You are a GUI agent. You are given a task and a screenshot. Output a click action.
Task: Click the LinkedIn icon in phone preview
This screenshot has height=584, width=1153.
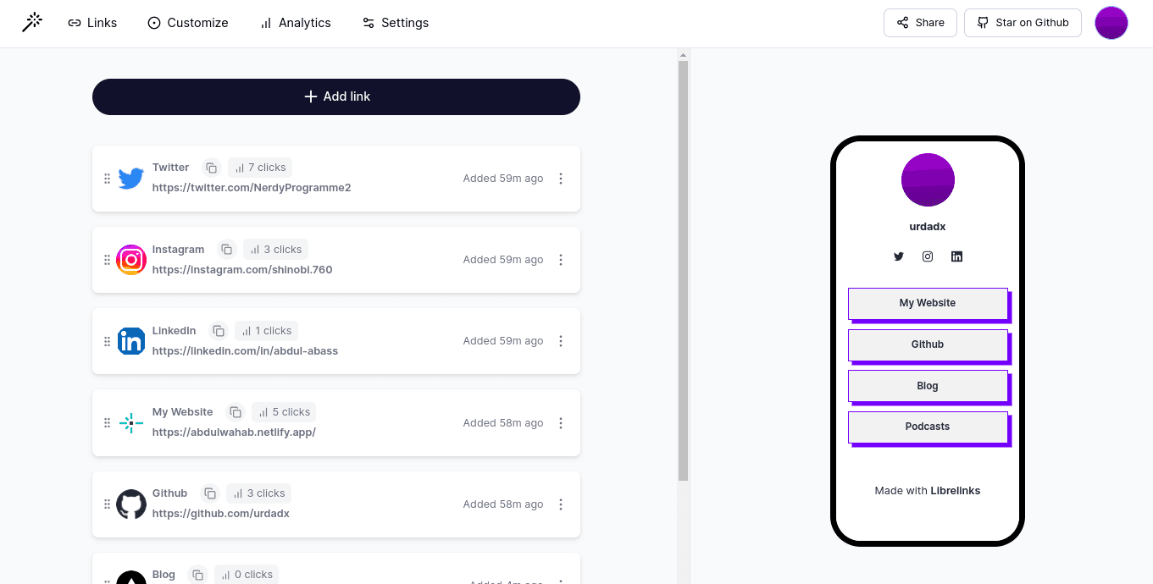coord(956,256)
